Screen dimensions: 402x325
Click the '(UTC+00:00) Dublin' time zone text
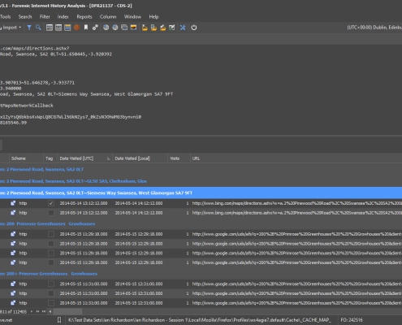click(374, 28)
